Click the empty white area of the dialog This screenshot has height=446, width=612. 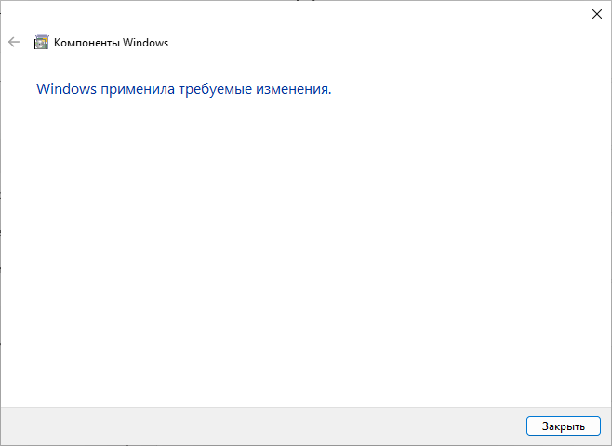307,251
